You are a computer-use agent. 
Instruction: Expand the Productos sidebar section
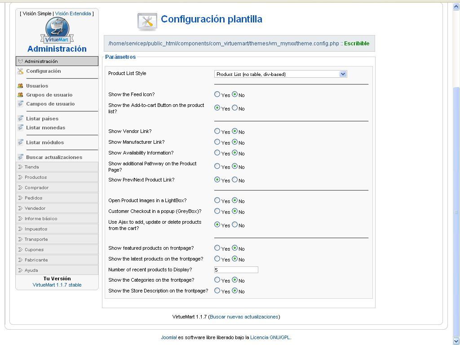pos(57,177)
